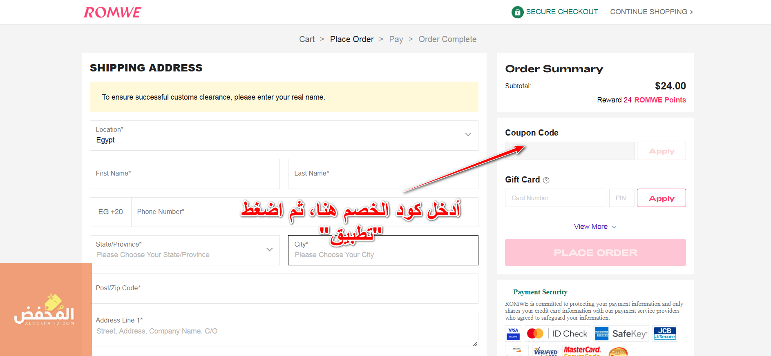The height and width of the screenshot is (356, 771).
Task: Focus the gift Card Number field
Action: coord(556,198)
